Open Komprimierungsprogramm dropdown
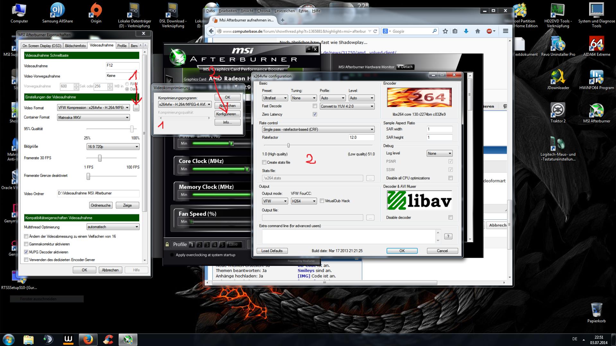Viewport: 616px width, 346px height. [185, 104]
